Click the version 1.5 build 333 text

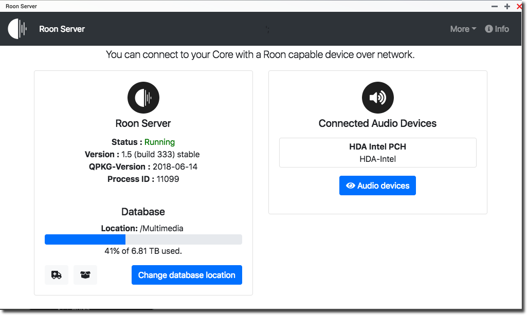160,154
